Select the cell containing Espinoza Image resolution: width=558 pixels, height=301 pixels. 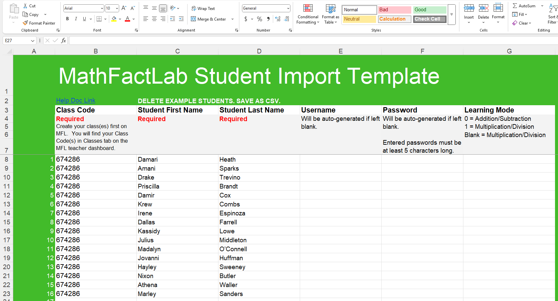[x=259, y=213]
